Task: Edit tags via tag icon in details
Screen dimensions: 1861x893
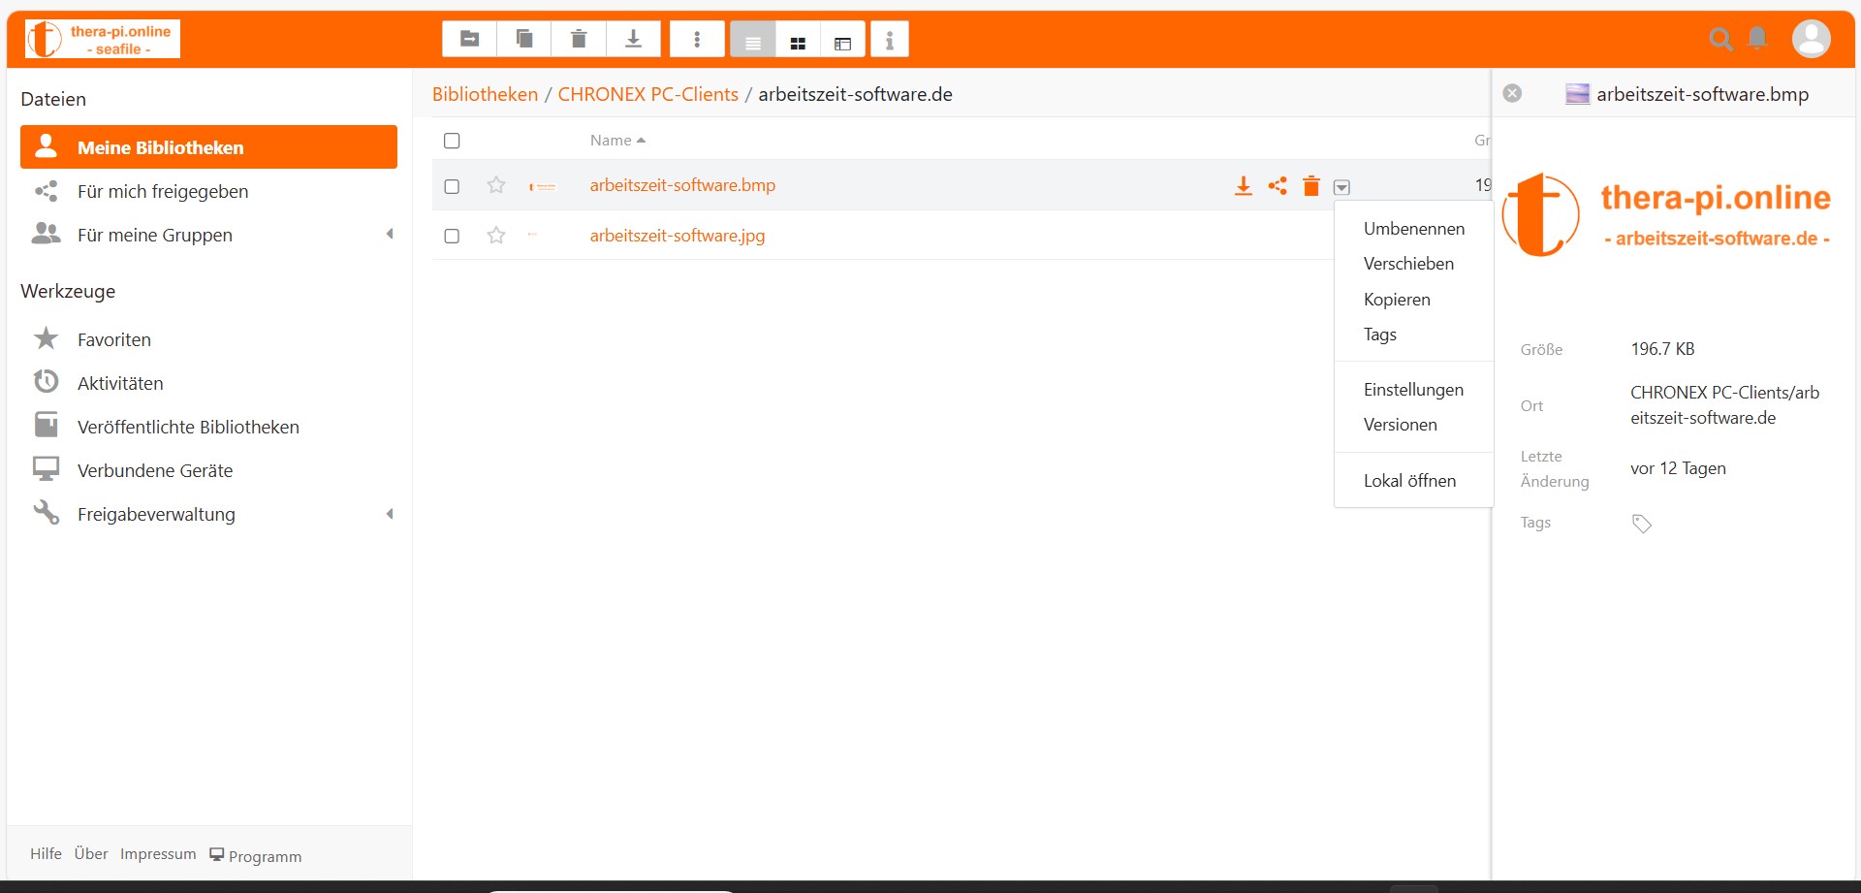Action: 1641,524
